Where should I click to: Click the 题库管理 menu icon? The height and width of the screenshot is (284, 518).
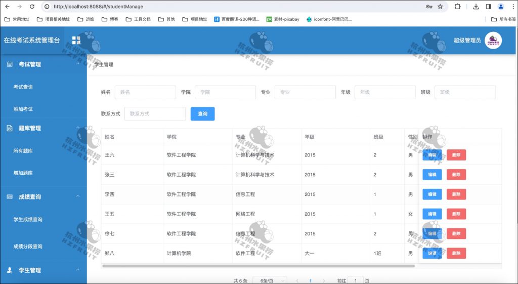pyautogui.click(x=10, y=128)
